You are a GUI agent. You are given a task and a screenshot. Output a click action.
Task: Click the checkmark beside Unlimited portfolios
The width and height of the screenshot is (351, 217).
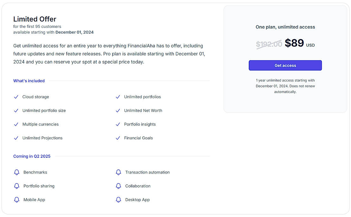(x=118, y=97)
